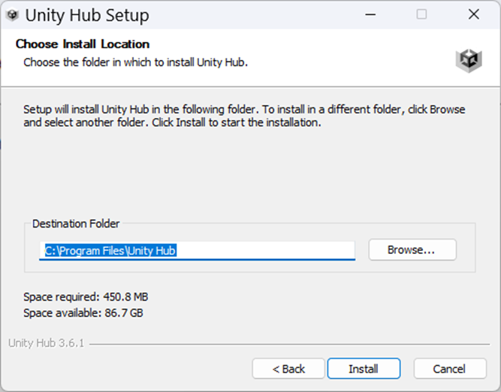The width and height of the screenshot is (501, 392).
Task: Start installation with the Install button
Action: coord(364,369)
